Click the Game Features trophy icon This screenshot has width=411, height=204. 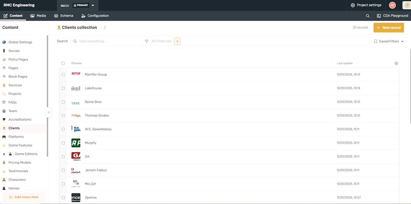tap(4, 145)
